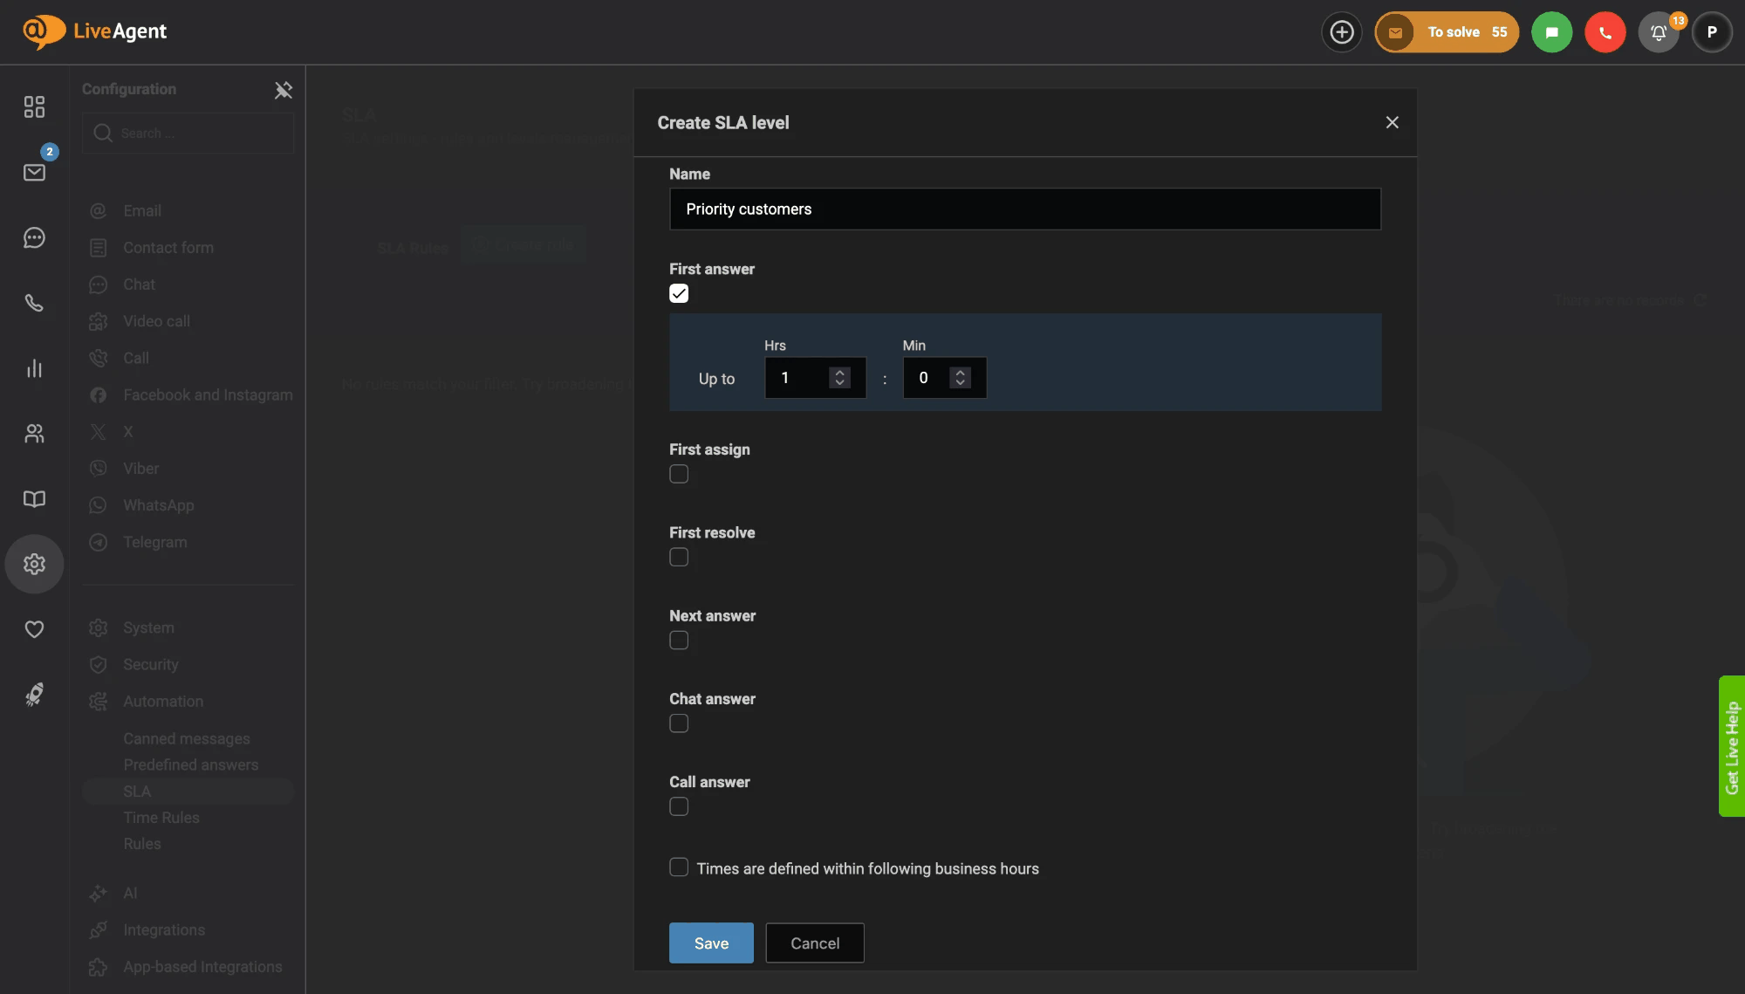Enable the Call answer checkbox

pyautogui.click(x=679, y=806)
